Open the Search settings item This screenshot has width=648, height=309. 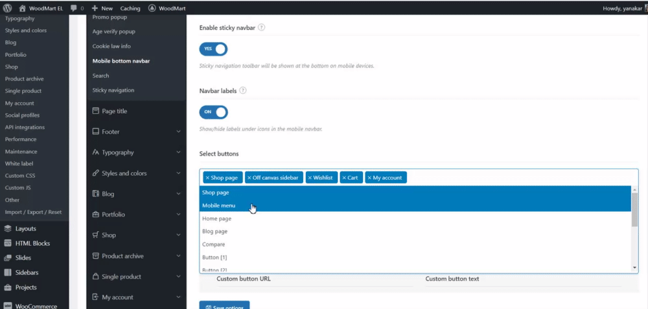101,76
